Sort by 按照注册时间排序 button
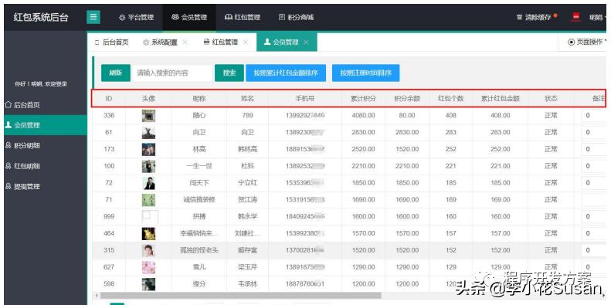This screenshot has width=611, height=305. point(365,73)
